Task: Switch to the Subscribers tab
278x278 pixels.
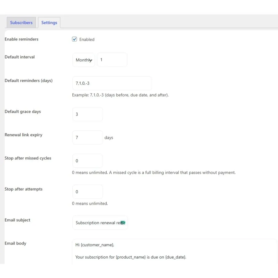Action: pyautogui.click(x=21, y=23)
